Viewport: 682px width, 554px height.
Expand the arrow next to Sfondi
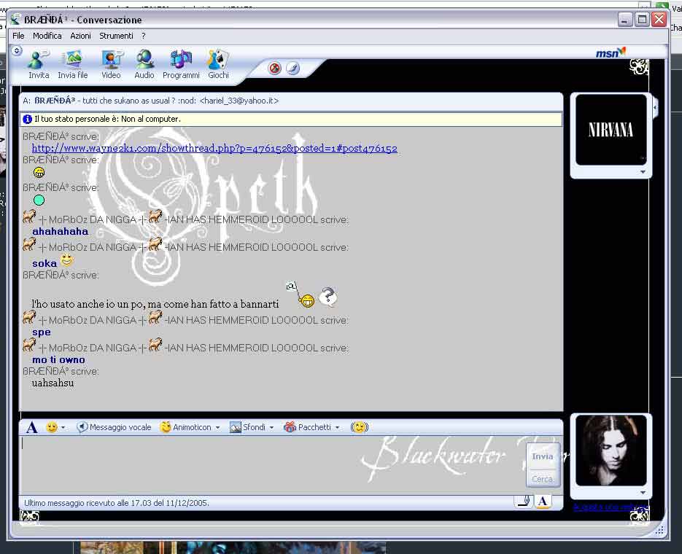271,428
